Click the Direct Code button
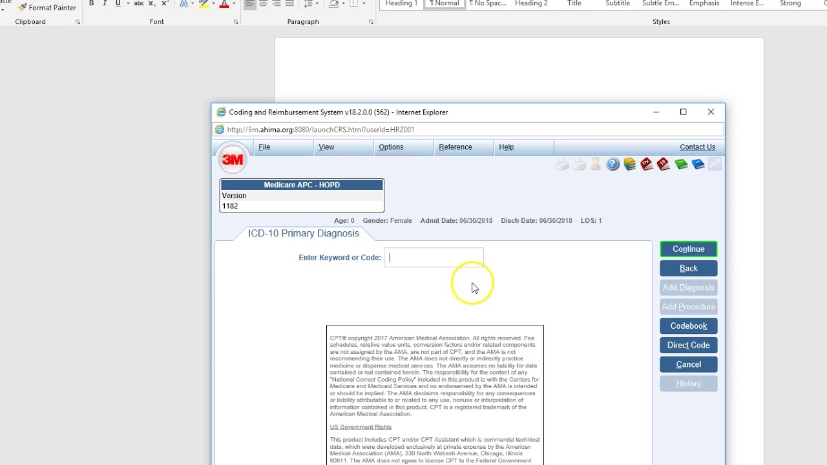The height and width of the screenshot is (465, 827). 689,346
